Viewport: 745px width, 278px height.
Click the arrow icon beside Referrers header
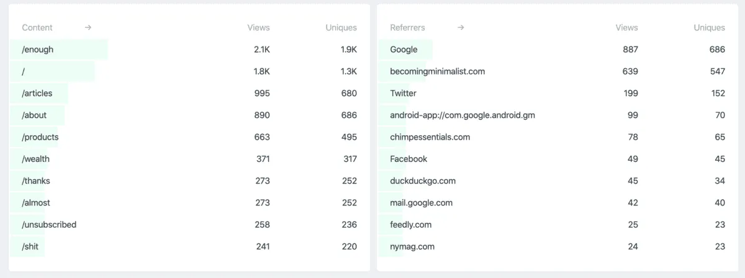(x=461, y=27)
